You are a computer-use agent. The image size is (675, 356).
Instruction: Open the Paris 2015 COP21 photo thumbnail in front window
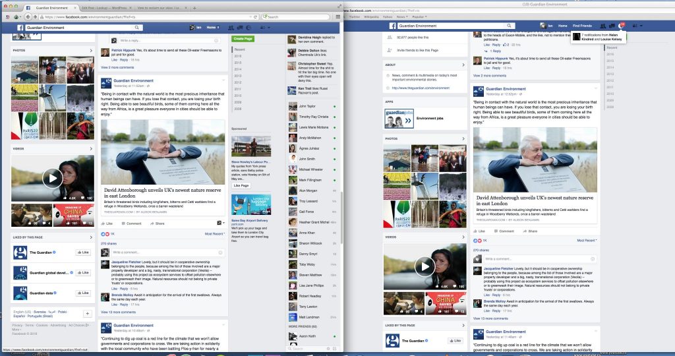24,126
